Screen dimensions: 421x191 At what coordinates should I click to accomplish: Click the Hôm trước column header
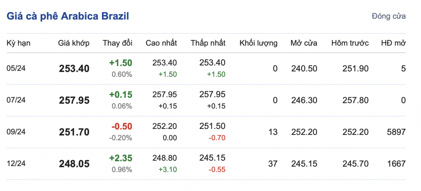350,43
